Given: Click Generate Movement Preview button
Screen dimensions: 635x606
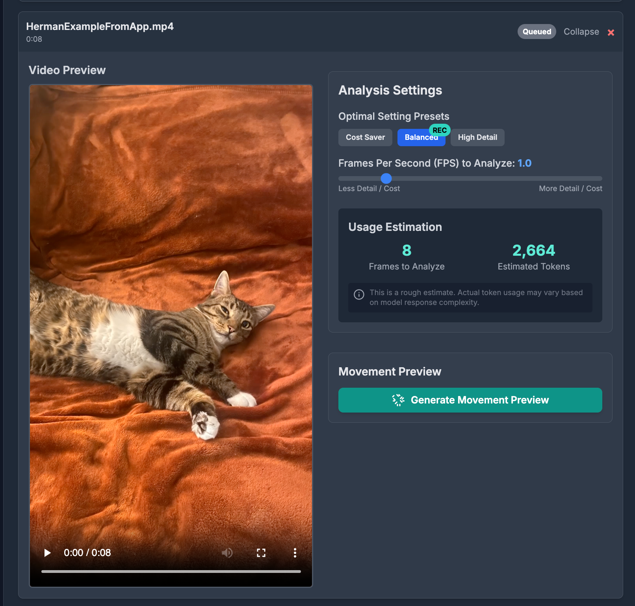Looking at the screenshot, I should (470, 400).
